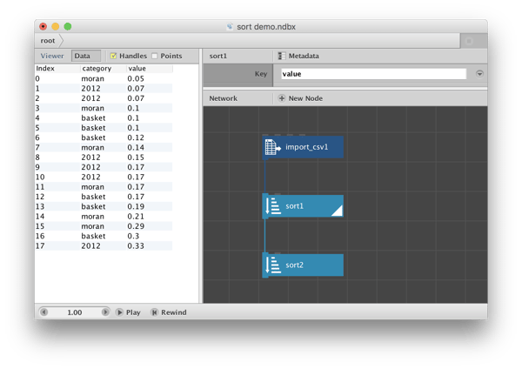The height and width of the screenshot is (369, 522).
Task: Select value 0.3 in row 16
Action: click(133, 236)
